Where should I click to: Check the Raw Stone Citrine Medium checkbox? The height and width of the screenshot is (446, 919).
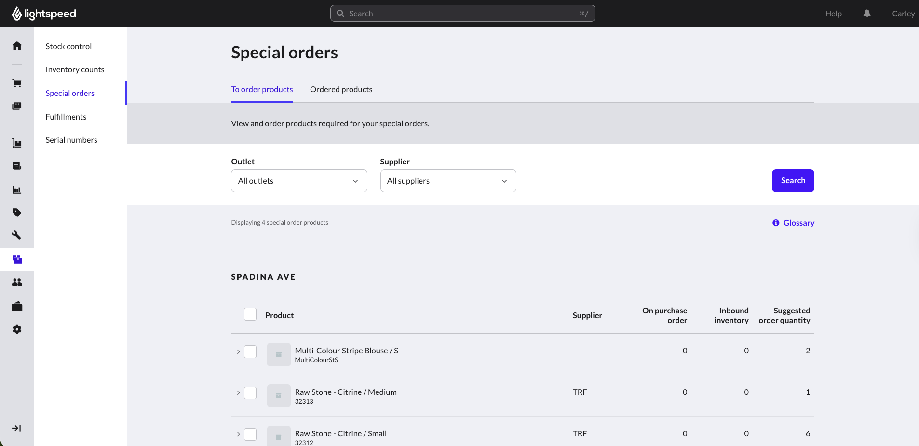[x=250, y=393]
